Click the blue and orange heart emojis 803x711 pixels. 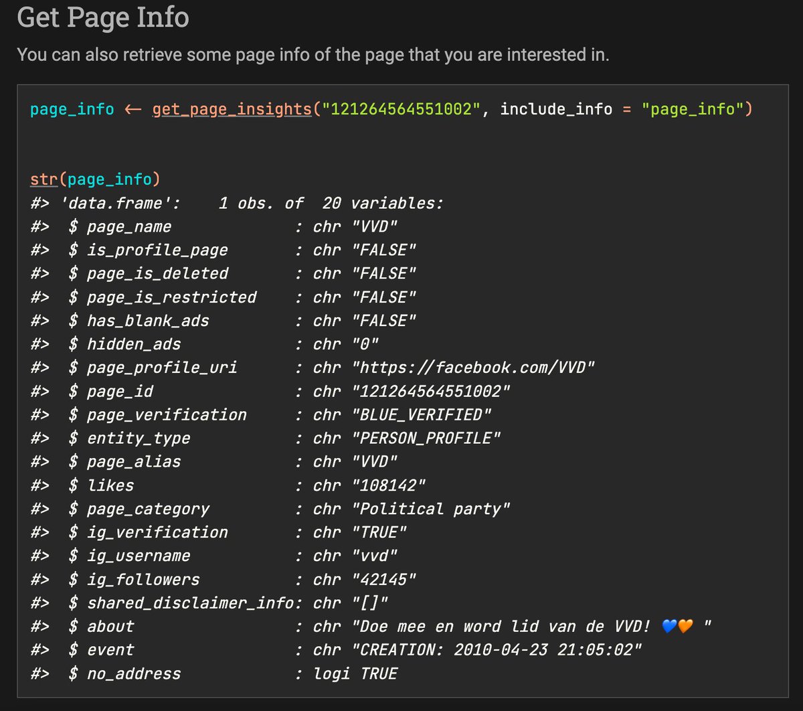[x=677, y=626]
